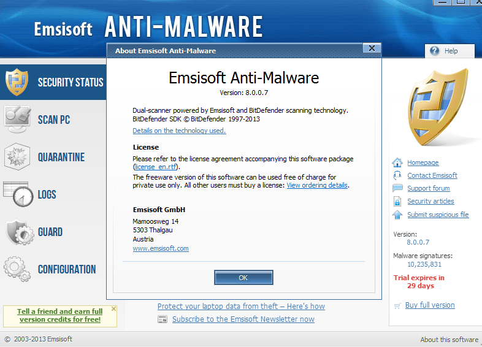Image resolution: width=482 pixels, height=347 pixels.
Task: Click Tell a friend and earn credits link
Action: click(x=60, y=315)
